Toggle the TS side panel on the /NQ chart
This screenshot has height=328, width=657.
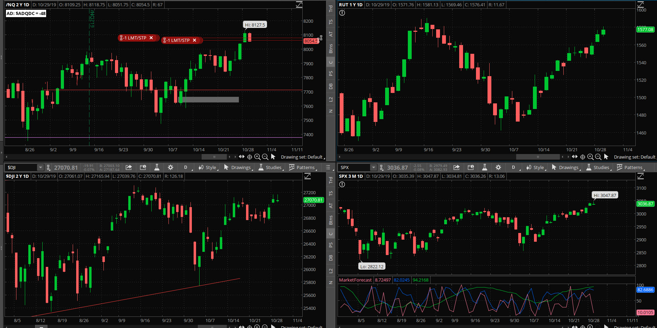coord(331,22)
